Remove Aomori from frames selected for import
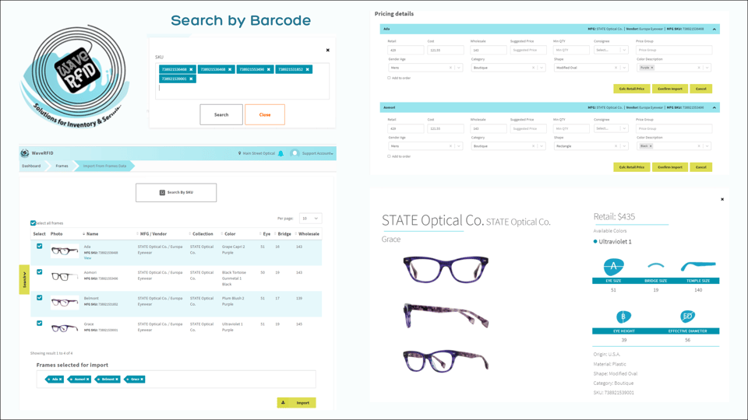This screenshot has height=420, width=748. click(88, 380)
